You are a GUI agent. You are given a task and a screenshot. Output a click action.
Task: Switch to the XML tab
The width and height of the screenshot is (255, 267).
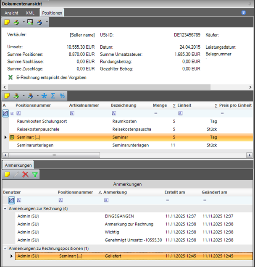pyautogui.click(x=30, y=13)
